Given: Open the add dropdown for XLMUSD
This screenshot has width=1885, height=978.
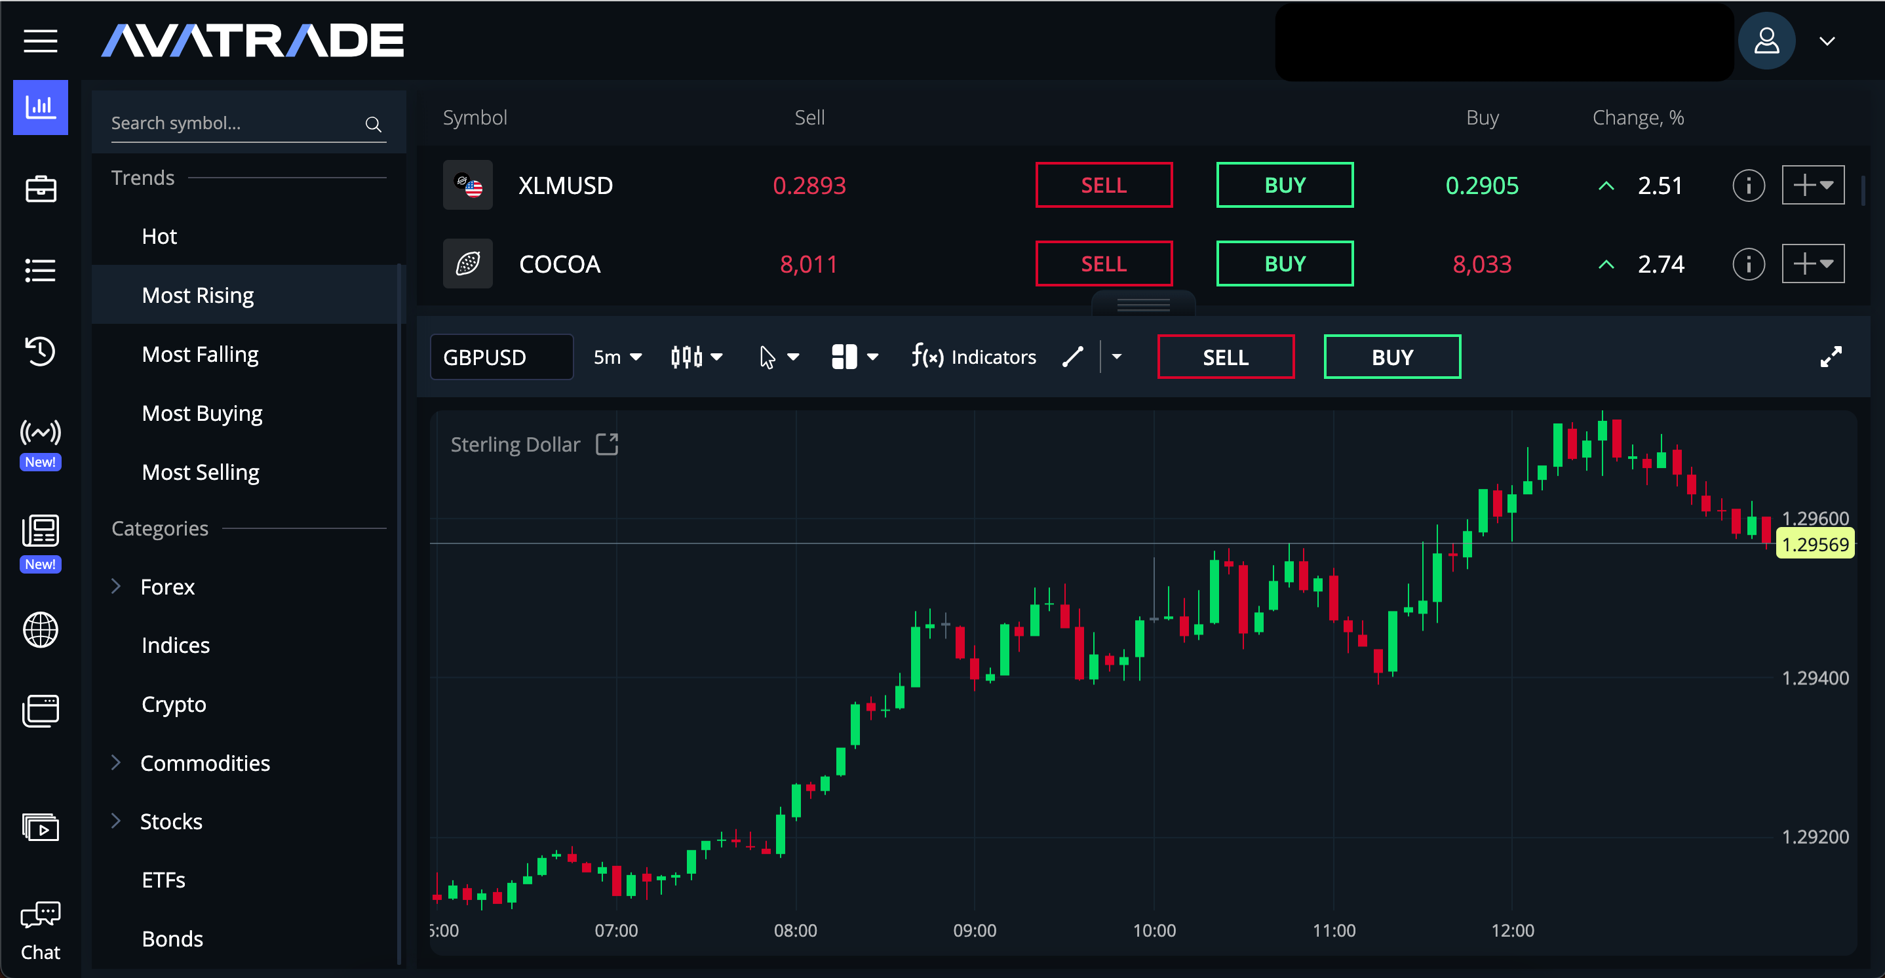Looking at the screenshot, I should pos(1812,186).
